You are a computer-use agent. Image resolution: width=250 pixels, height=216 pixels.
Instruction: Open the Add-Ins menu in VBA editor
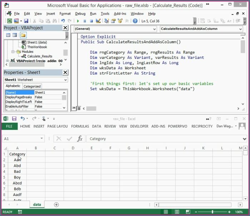(120, 14)
